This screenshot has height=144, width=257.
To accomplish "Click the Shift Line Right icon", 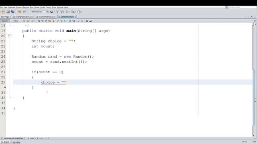I will pyautogui.click(x=73, y=21).
